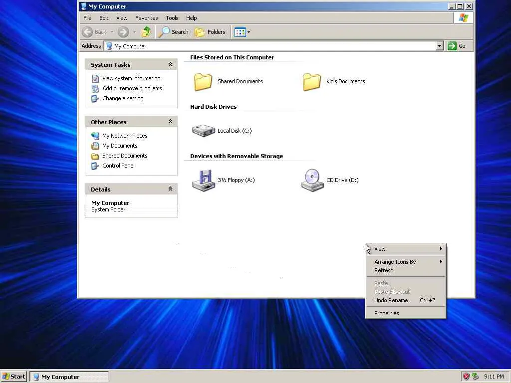Select the Local Disk (C:) drive icon
511x383 pixels.
204,131
